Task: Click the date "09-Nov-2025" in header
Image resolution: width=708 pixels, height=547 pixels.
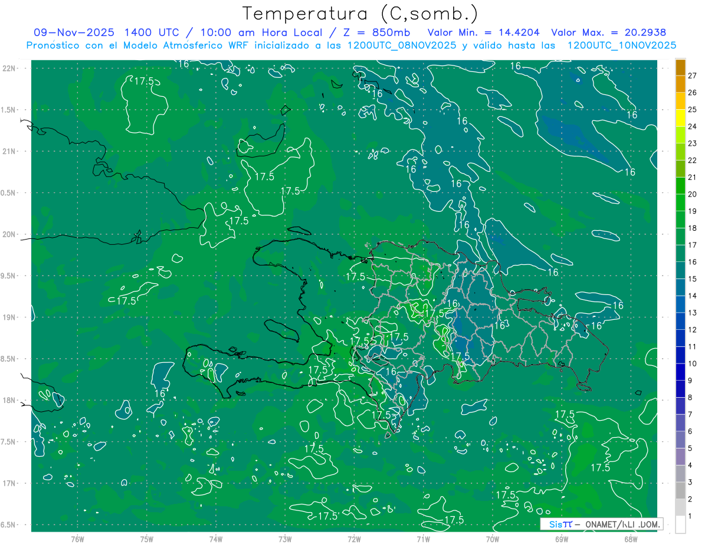Action: tap(73, 32)
